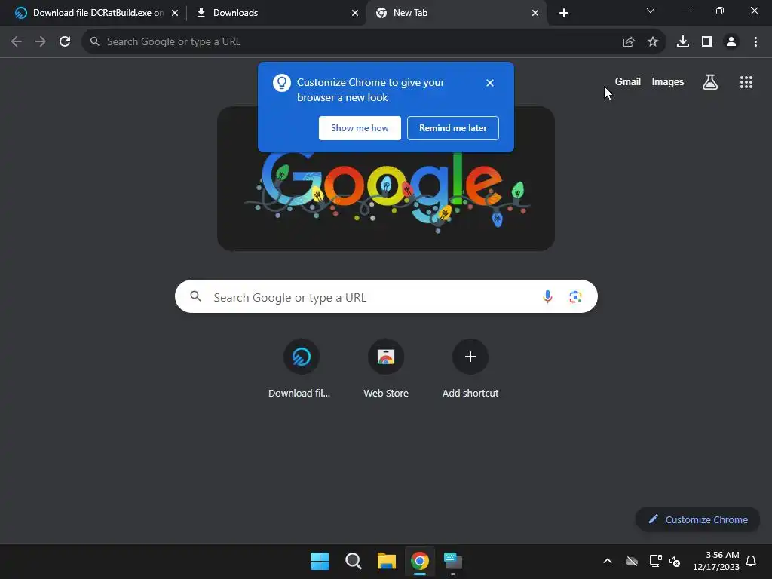This screenshot has width=772, height=579.
Task: Search by image with Google Lens icon
Action: point(575,297)
